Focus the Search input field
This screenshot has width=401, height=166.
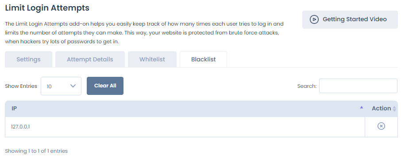[358, 86]
